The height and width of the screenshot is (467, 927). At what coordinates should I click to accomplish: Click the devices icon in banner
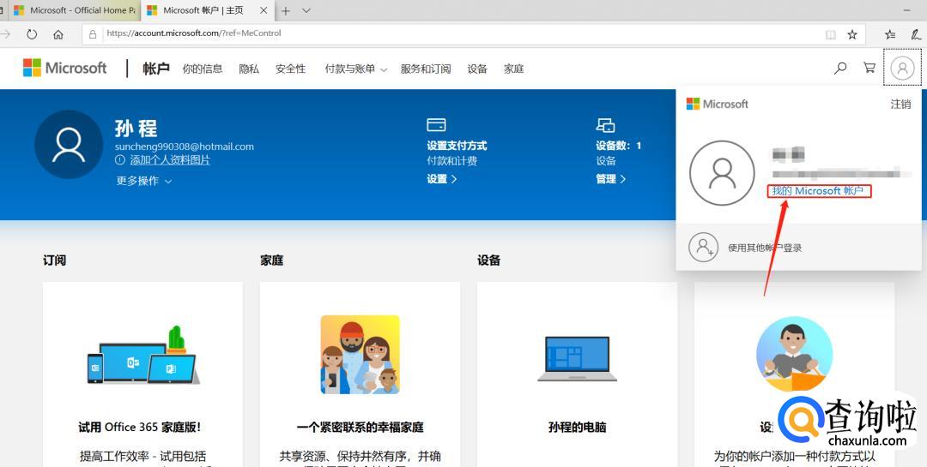pos(605,125)
